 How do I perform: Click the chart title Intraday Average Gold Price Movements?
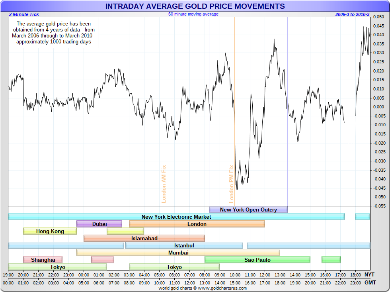[x=195, y=6]
